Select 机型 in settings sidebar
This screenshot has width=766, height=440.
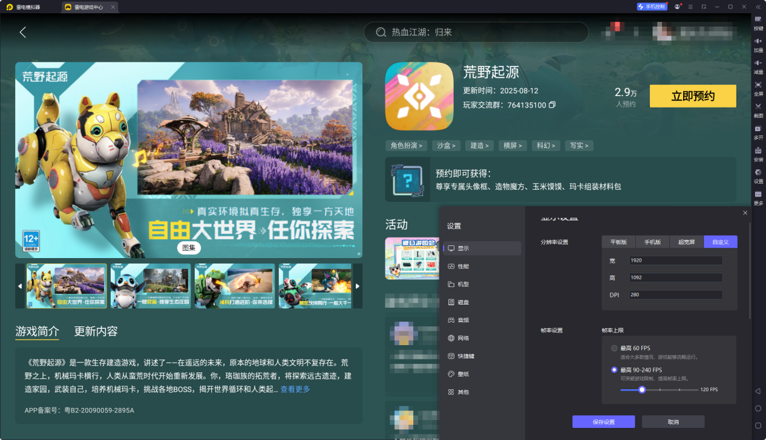click(482, 284)
